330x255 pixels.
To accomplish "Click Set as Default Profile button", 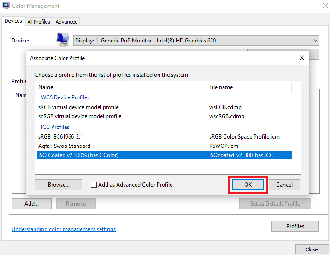I will [x=275, y=204].
